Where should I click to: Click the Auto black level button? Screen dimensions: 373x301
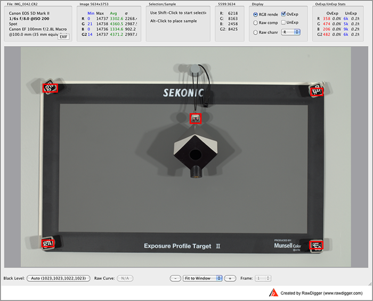59,278
